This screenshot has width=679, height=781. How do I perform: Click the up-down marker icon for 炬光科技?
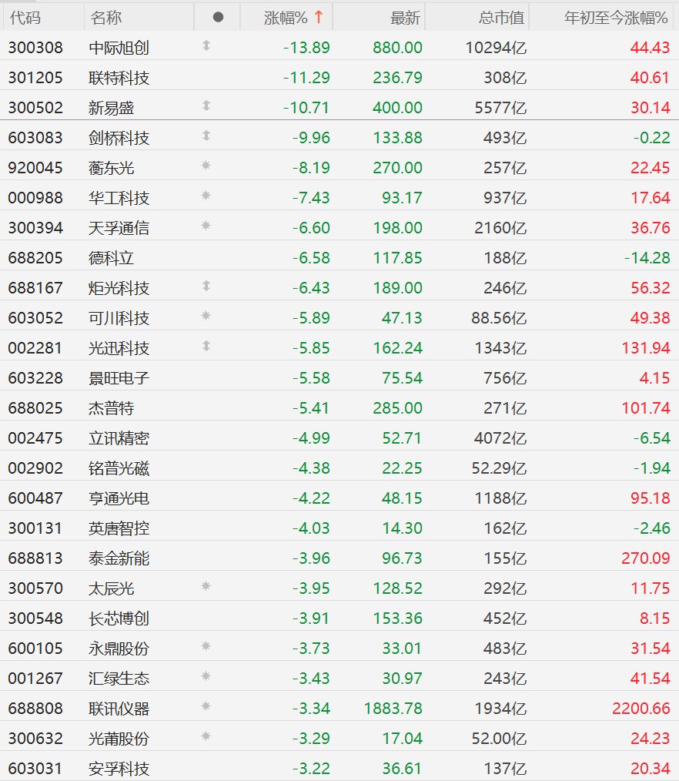(x=206, y=286)
